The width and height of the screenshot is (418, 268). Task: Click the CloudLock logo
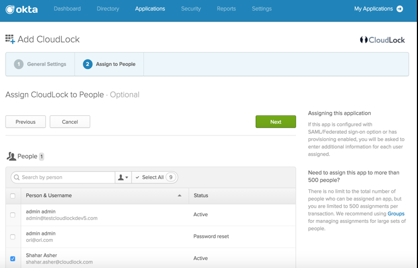tap(382, 40)
